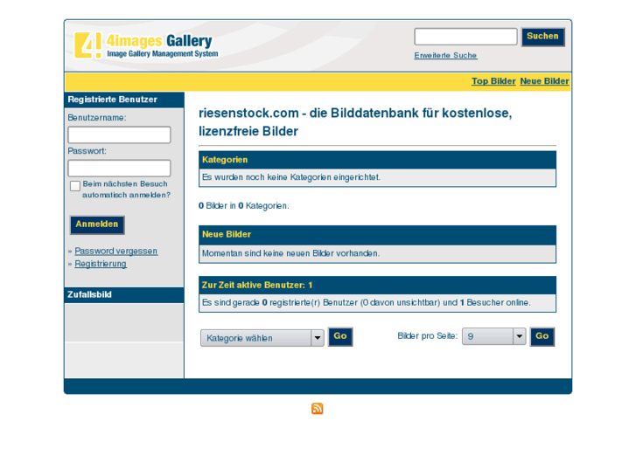Follow the Password vergessen link
Viewport: 636px width, 476px height.
pos(116,252)
